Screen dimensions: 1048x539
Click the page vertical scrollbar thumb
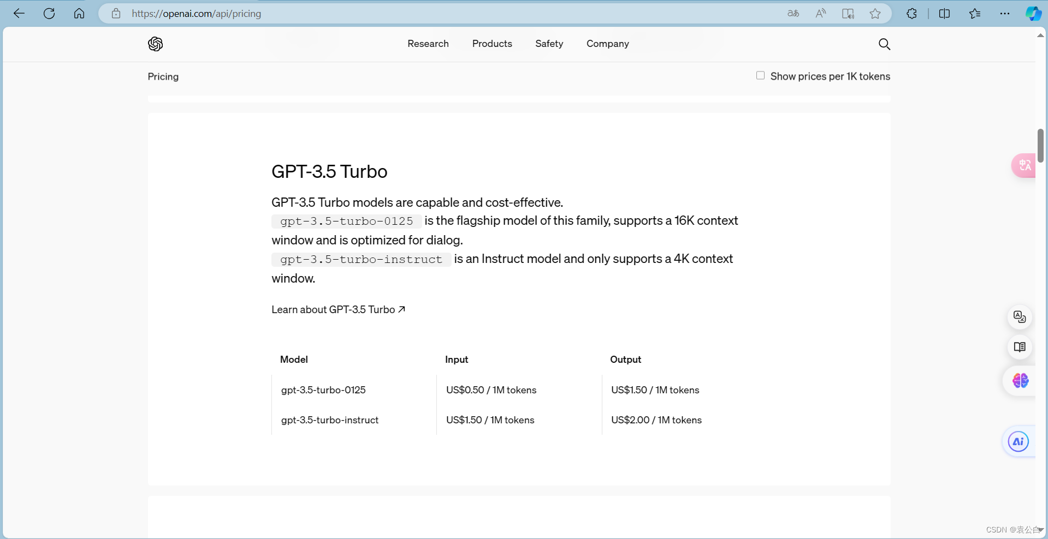click(1040, 145)
